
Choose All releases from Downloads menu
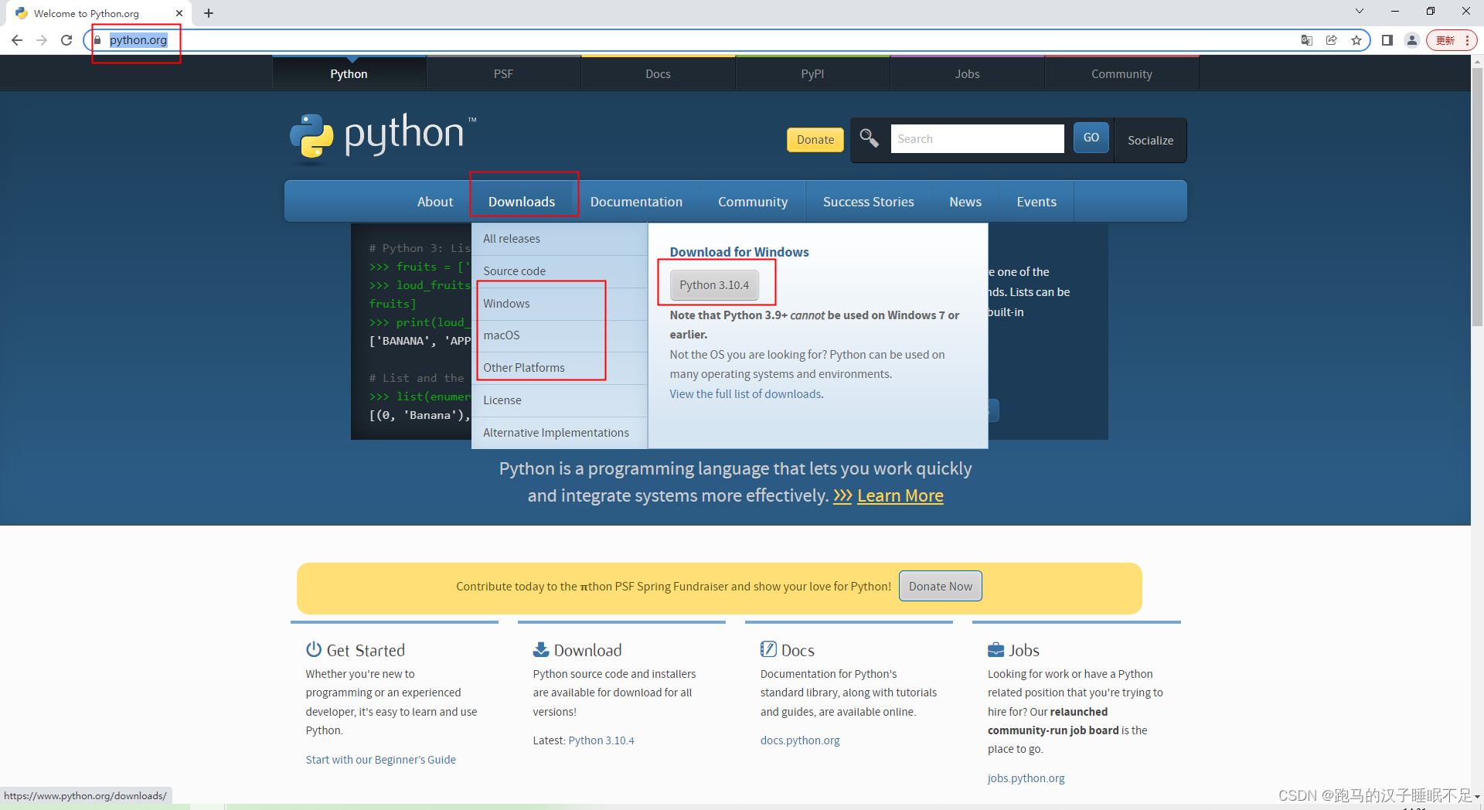pos(560,239)
